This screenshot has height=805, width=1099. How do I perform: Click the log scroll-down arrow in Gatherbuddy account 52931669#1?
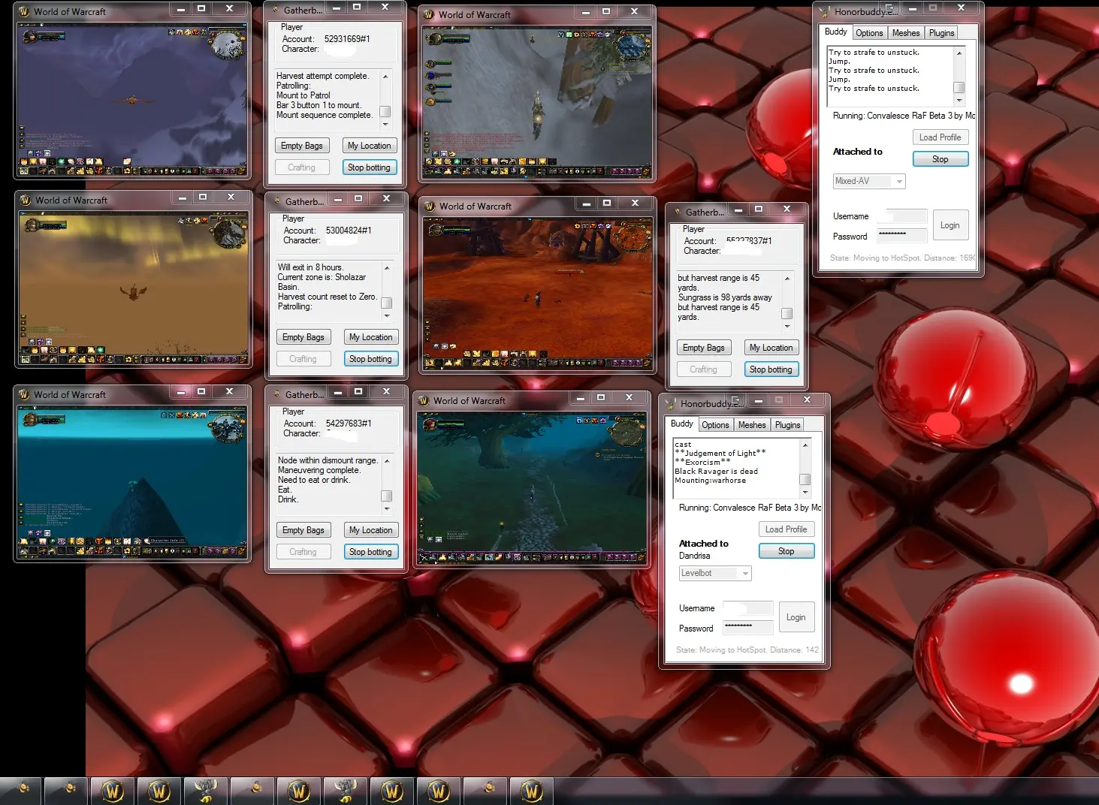(x=385, y=124)
